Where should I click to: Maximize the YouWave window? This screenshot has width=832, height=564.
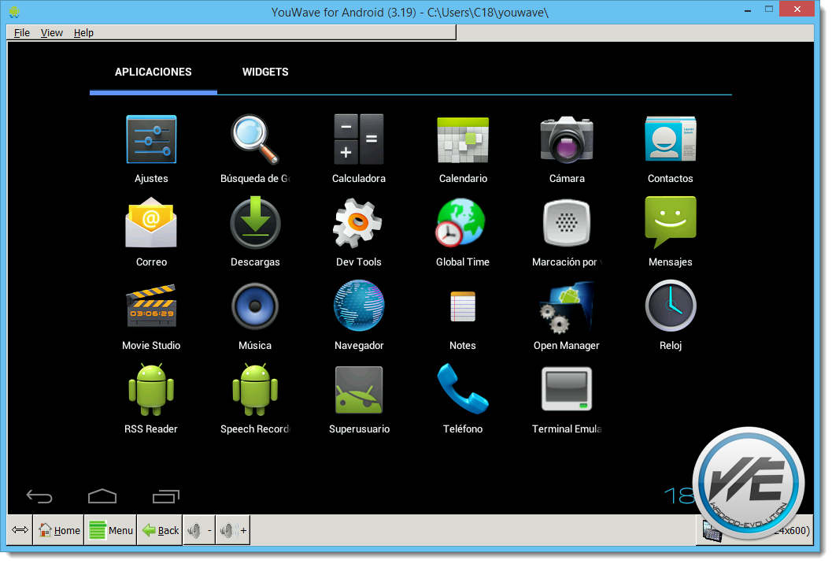(768, 9)
